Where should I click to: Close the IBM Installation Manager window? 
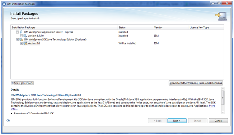227,3
